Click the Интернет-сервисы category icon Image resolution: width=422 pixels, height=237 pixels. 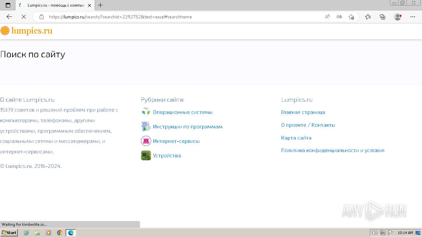point(146,141)
